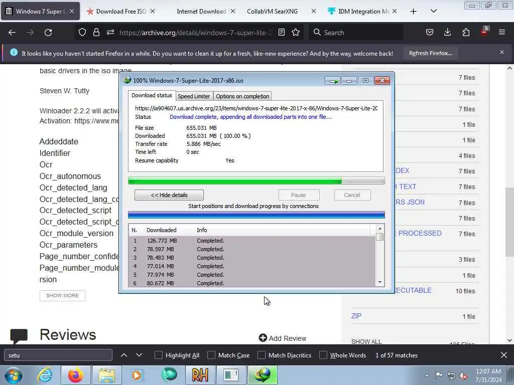Select Download status tab

tap(152, 95)
